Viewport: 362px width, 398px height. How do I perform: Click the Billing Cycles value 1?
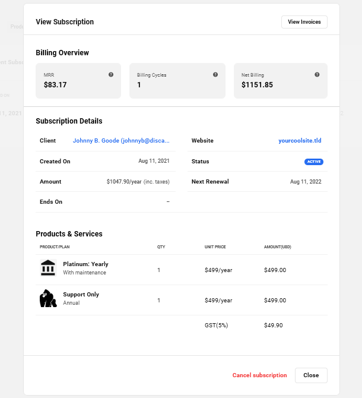139,85
